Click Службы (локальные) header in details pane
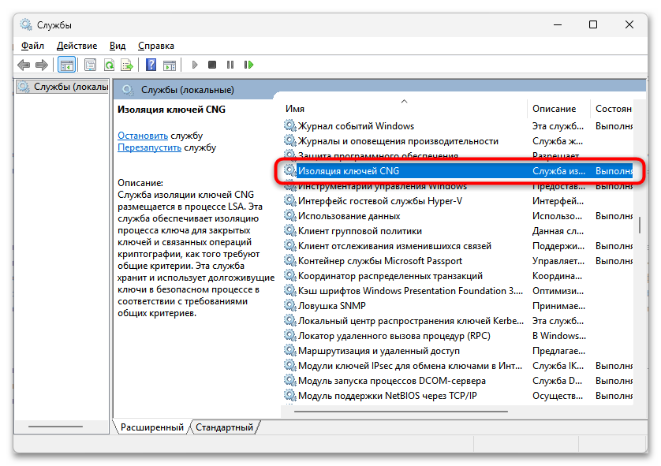This screenshot has height=466, width=661. pyautogui.click(x=187, y=90)
